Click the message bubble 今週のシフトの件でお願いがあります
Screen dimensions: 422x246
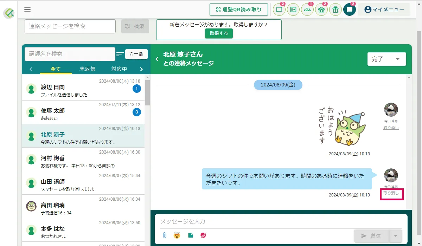[287, 179]
